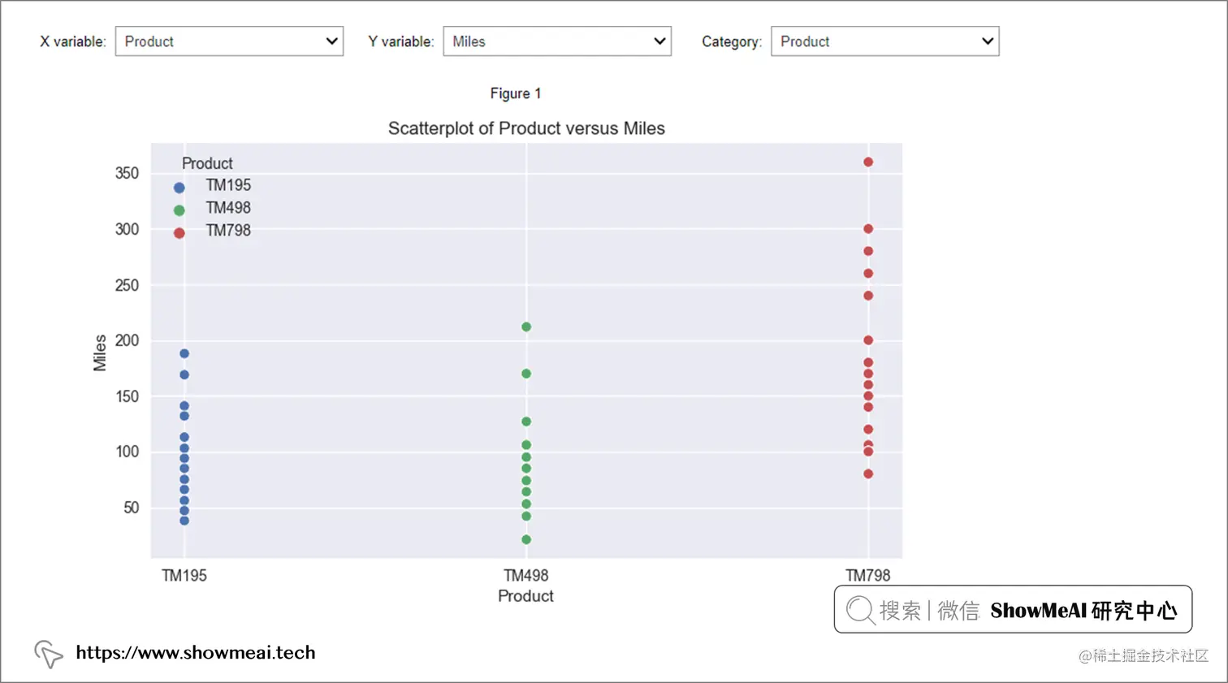This screenshot has height=683, width=1228.
Task: Select the topmost green TM498 data point
Action: tap(526, 327)
